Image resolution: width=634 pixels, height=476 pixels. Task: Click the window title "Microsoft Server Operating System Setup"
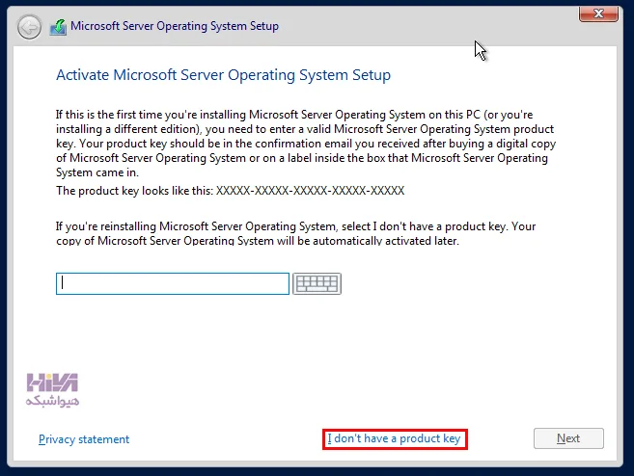point(175,26)
